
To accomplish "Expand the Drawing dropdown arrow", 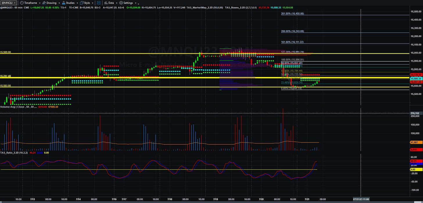I will point(59,3).
